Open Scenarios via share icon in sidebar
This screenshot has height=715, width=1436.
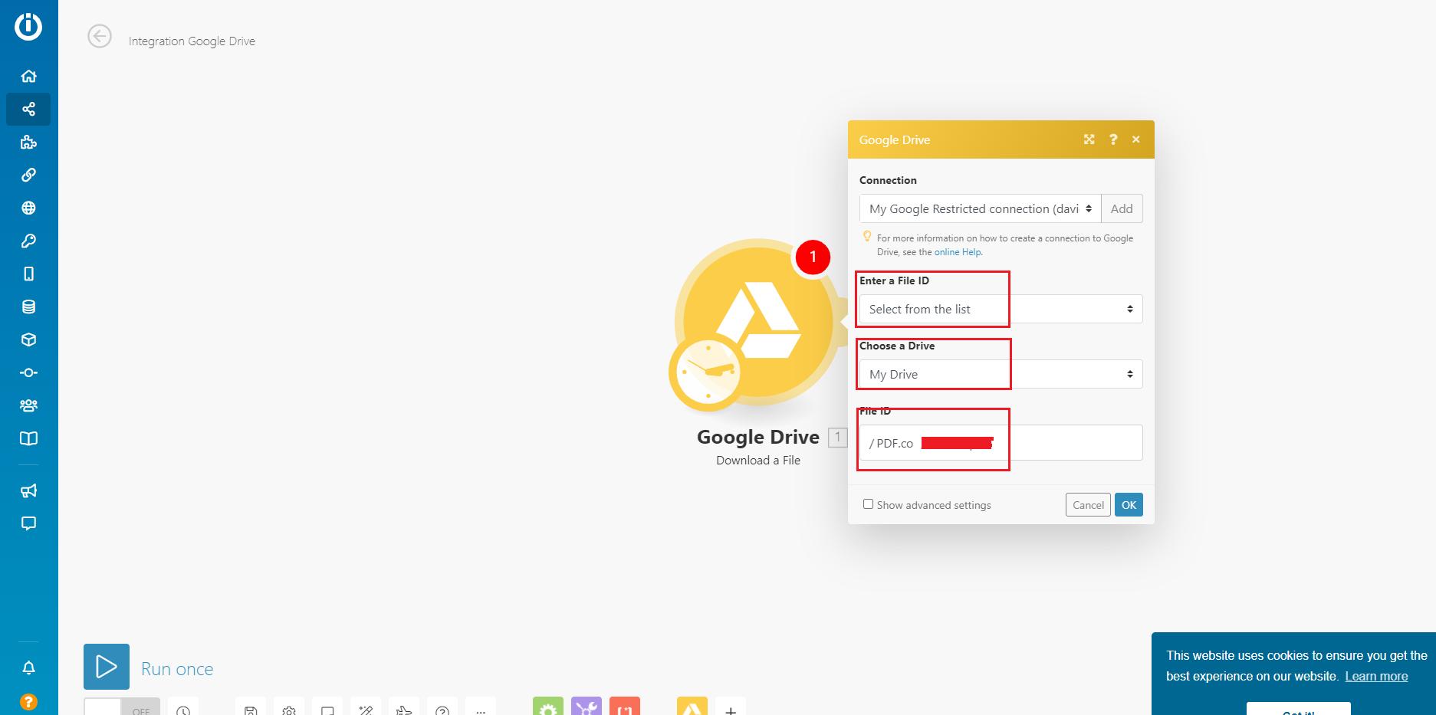pyautogui.click(x=28, y=109)
